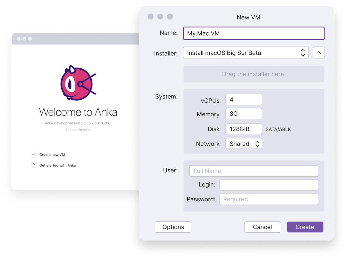Open the Network Shared dropdown
Screen dimensions: 346x258
[244, 144]
